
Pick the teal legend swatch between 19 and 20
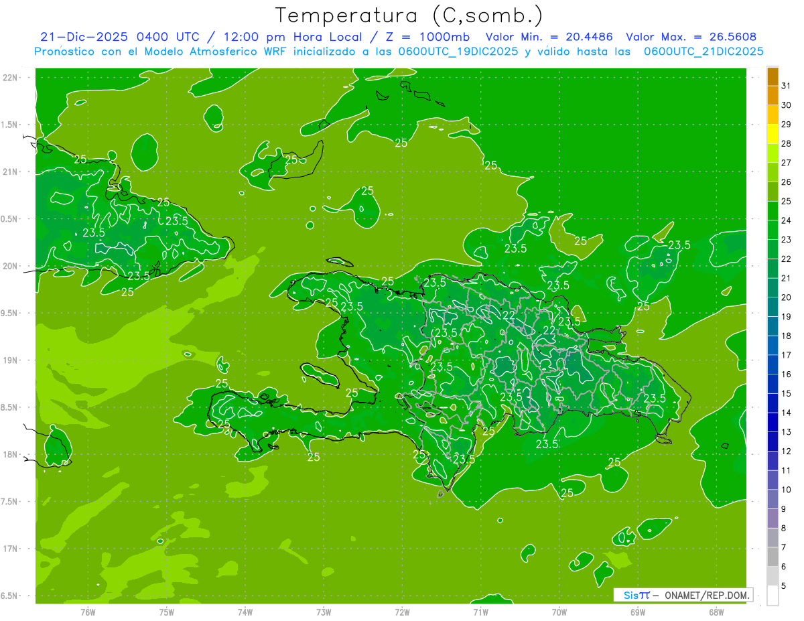(x=773, y=307)
